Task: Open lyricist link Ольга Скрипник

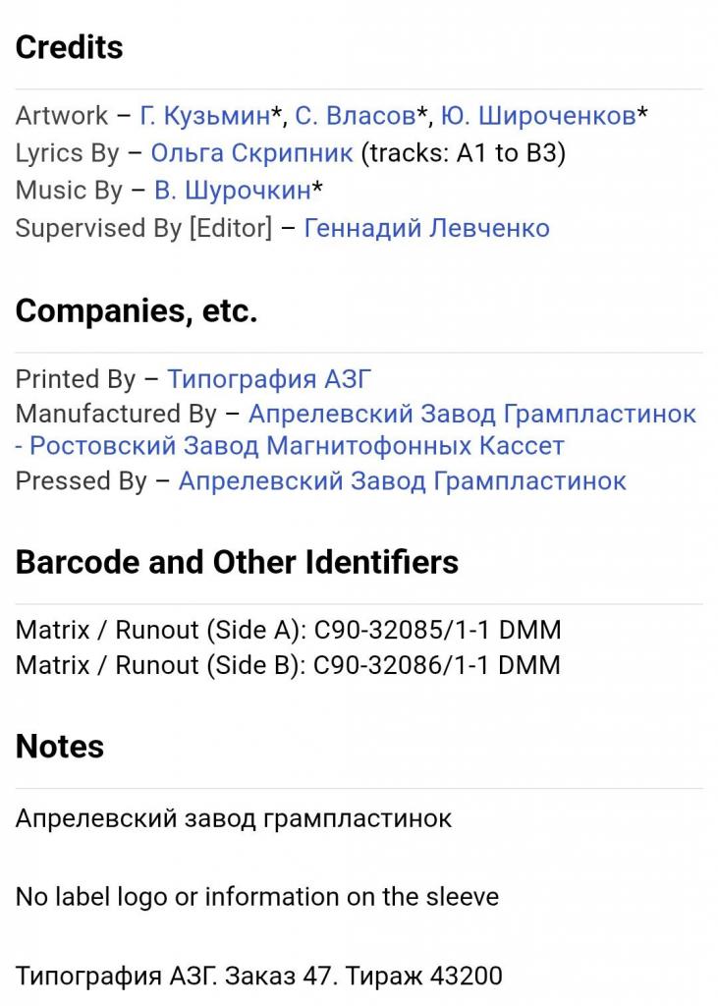Action: [x=251, y=153]
